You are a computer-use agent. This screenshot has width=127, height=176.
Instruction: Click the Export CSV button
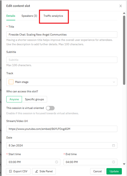18,171
